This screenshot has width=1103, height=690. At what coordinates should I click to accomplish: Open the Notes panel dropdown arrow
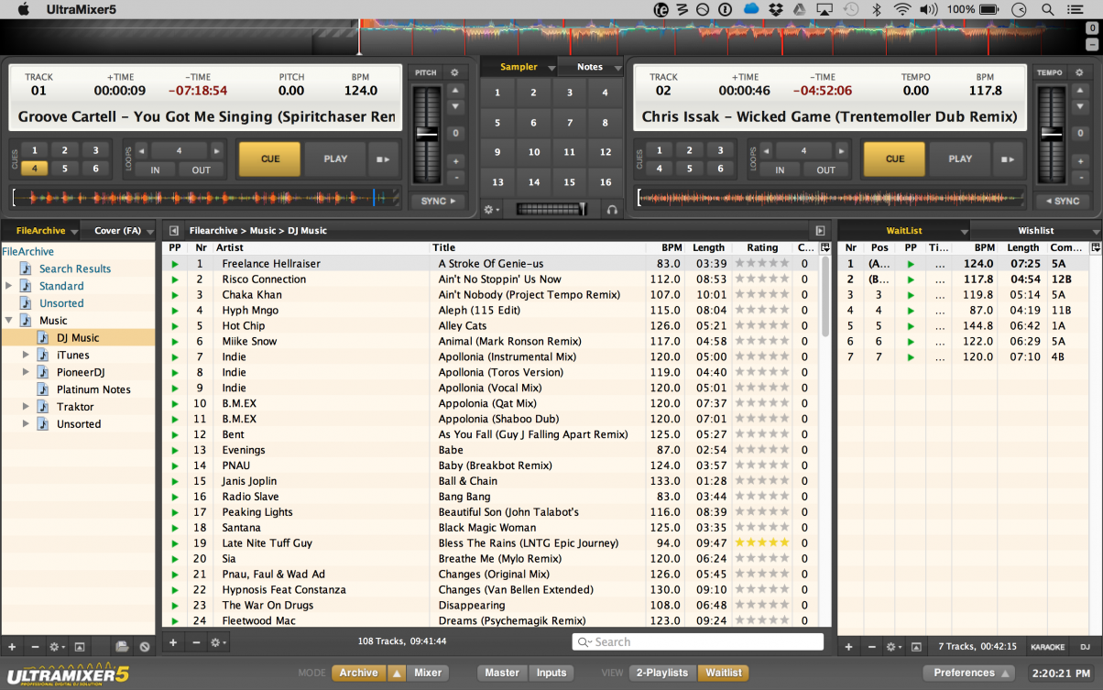pyautogui.click(x=617, y=68)
